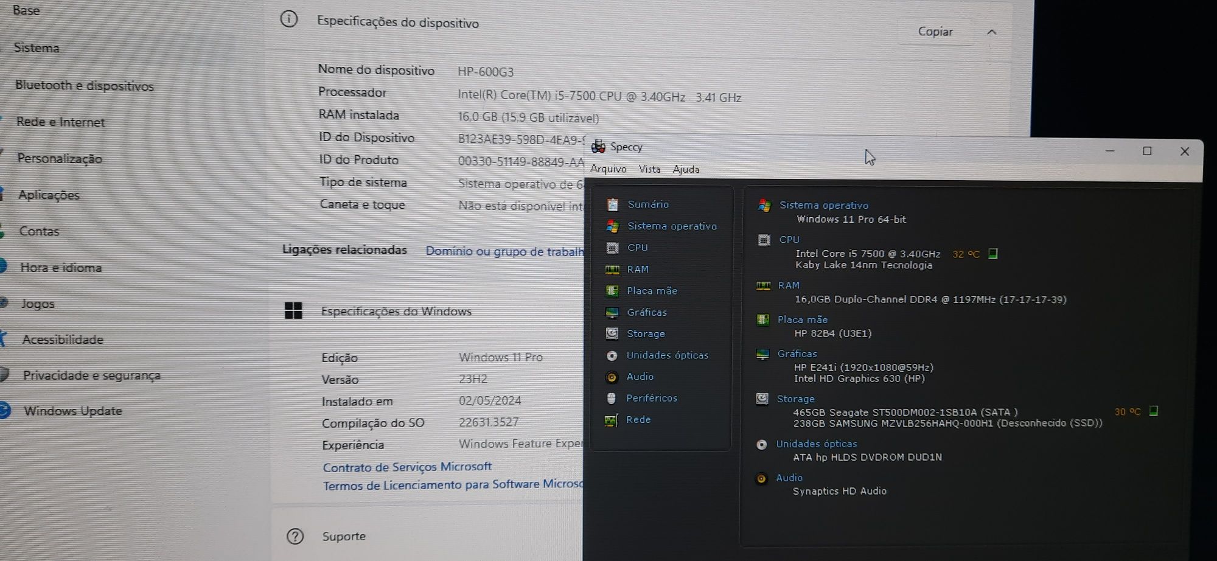Click Gráficas icon in summary panel

762,354
